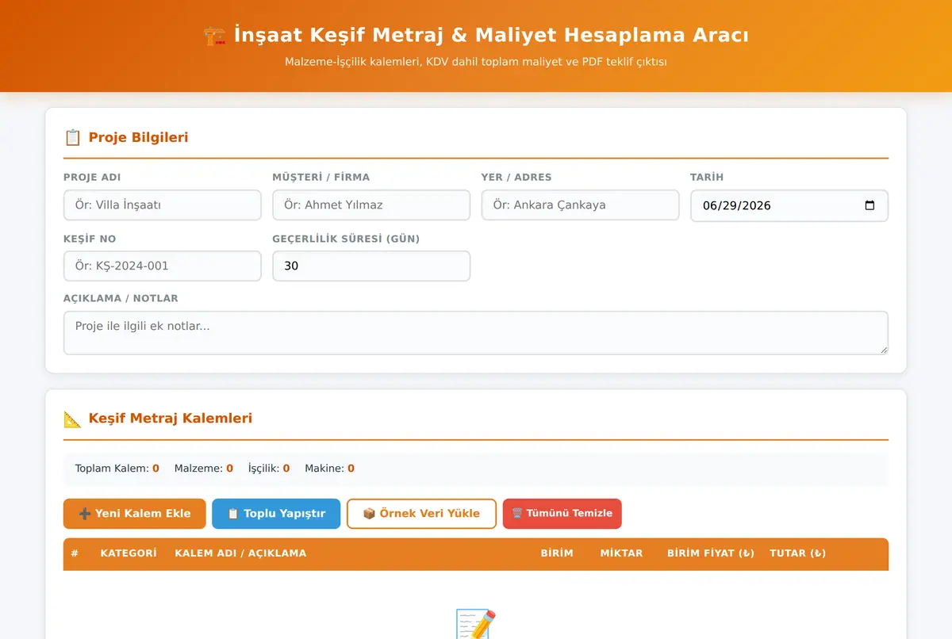The height and width of the screenshot is (639, 952).
Task: Click the page title İnşaat Keşif Metraj
Action: [x=491, y=36]
